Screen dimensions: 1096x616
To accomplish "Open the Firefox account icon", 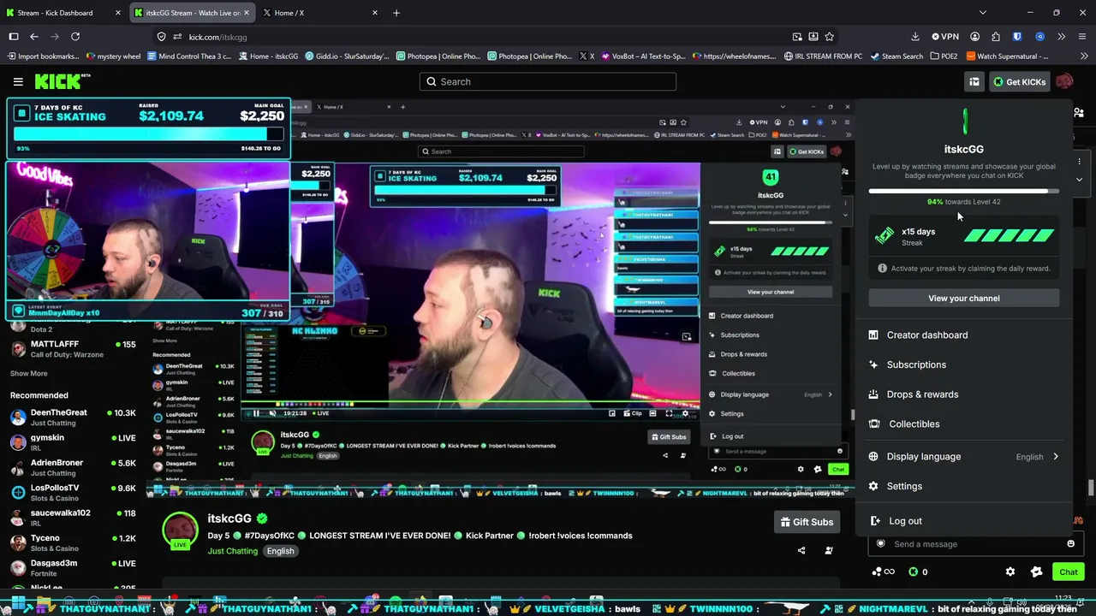I will (974, 37).
